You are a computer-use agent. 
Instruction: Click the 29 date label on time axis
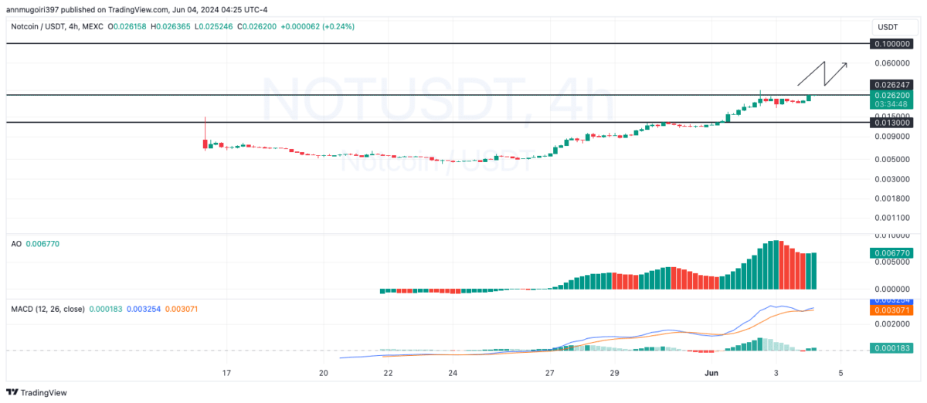(x=614, y=373)
